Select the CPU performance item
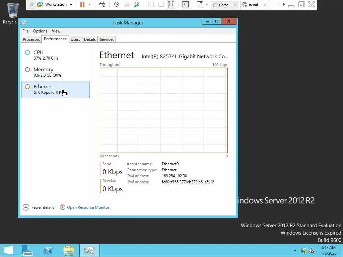The width and height of the screenshot is (343, 257). pyautogui.click(x=56, y=55)
